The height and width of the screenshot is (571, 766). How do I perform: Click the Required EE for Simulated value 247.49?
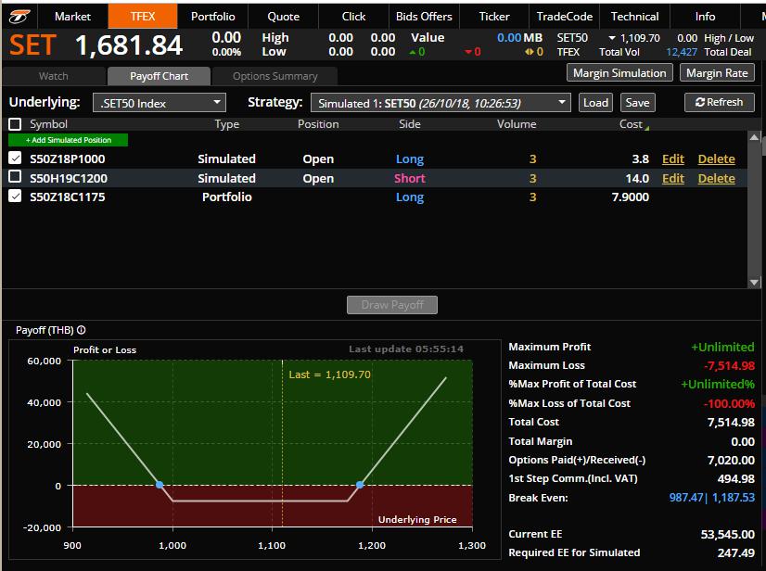pos(735,553)
